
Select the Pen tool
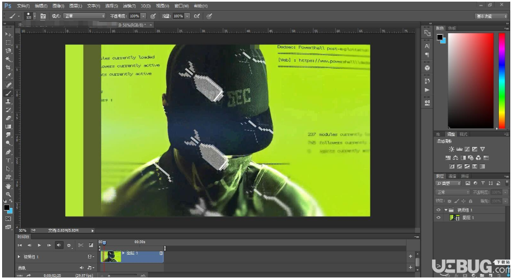click(8, 152)
